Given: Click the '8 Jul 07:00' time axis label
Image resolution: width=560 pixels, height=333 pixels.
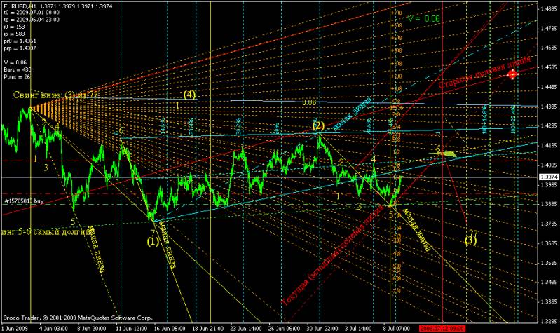Looking at the screenshot, I should click(x=397, y=328).
